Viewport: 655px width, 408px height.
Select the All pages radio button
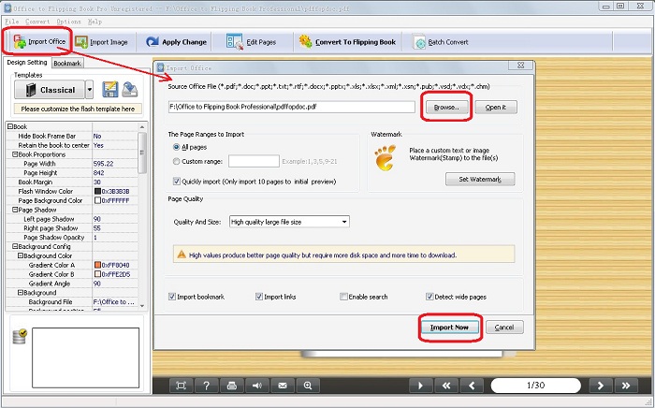coord(176,147)
